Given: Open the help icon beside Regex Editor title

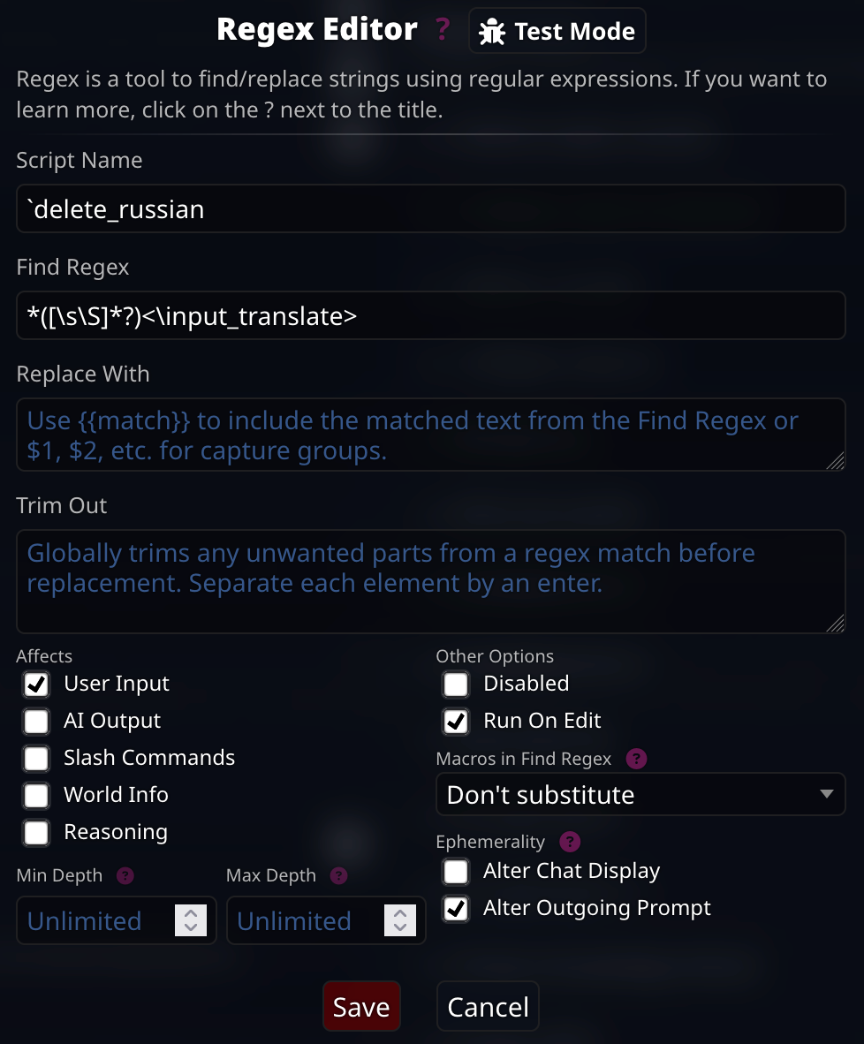Looking at the screenshot, I should click(443, 29).
